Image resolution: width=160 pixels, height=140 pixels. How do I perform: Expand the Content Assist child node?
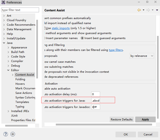point(12,75)
